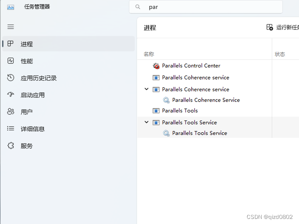Image resolution: width=299 pixels, height=224 pixels.
Task: Select the Parallels Tools process
Action: [205, 111]
